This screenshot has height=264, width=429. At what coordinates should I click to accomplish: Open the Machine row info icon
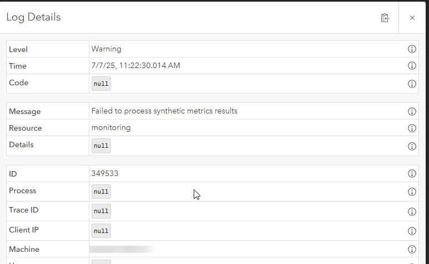coord(412,249)
